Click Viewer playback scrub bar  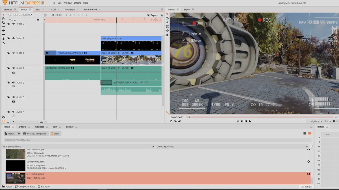point(260,117)
